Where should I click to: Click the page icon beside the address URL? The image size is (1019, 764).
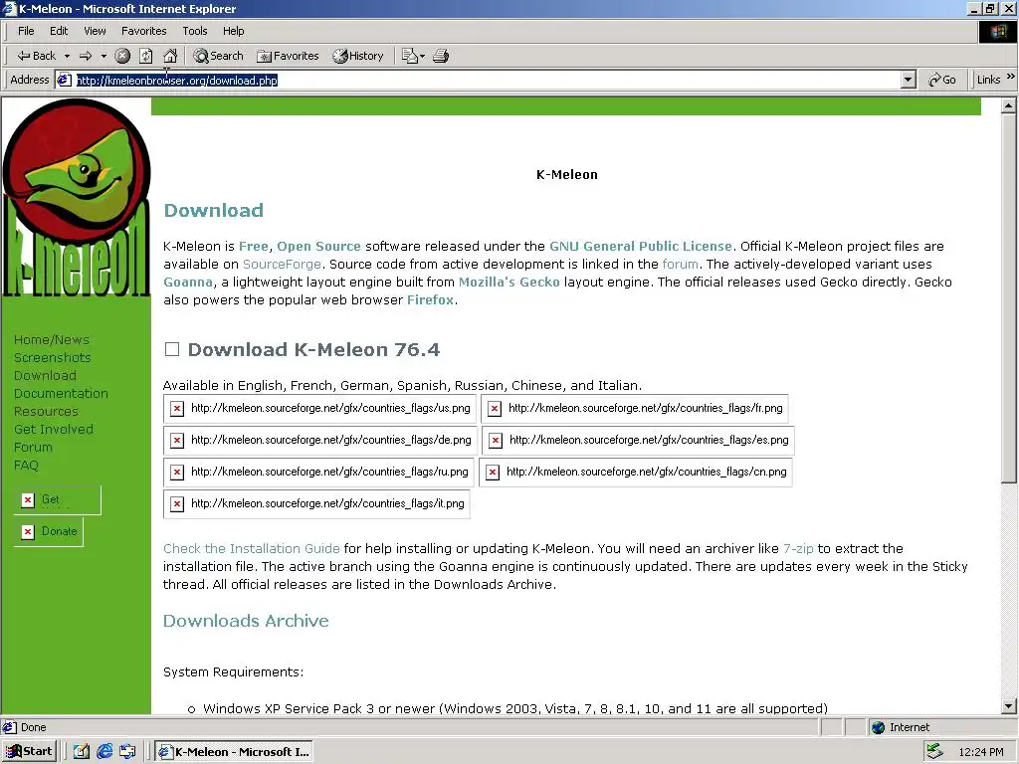click(64, 80)
